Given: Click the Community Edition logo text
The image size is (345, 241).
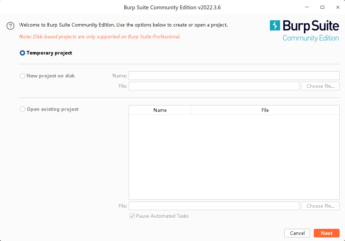Looking at the screenshot, I should 310,38.
